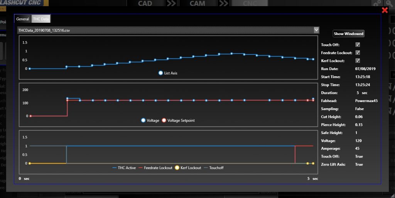Click the THCData_20190708_132516.csv combo box
This screenshot has height=198, width=395.
[x=166, y=30]
